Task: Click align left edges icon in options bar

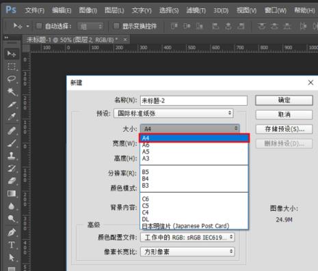Action: coord(215,26)
